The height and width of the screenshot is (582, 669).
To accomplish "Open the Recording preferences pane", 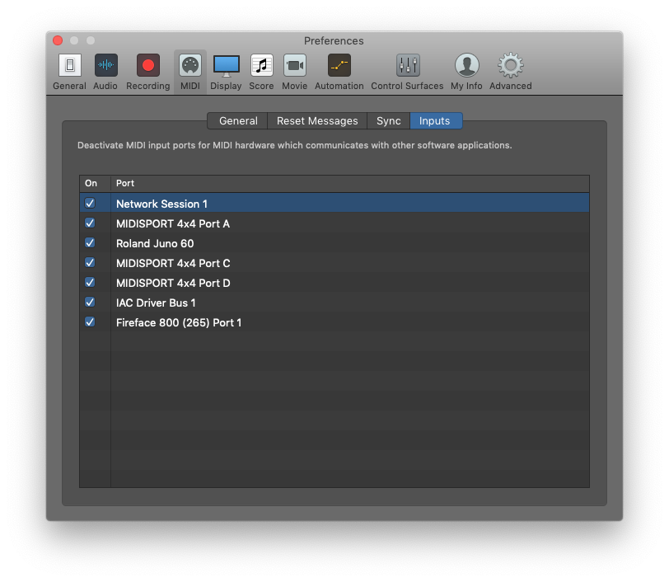I will tap(148, 72).
